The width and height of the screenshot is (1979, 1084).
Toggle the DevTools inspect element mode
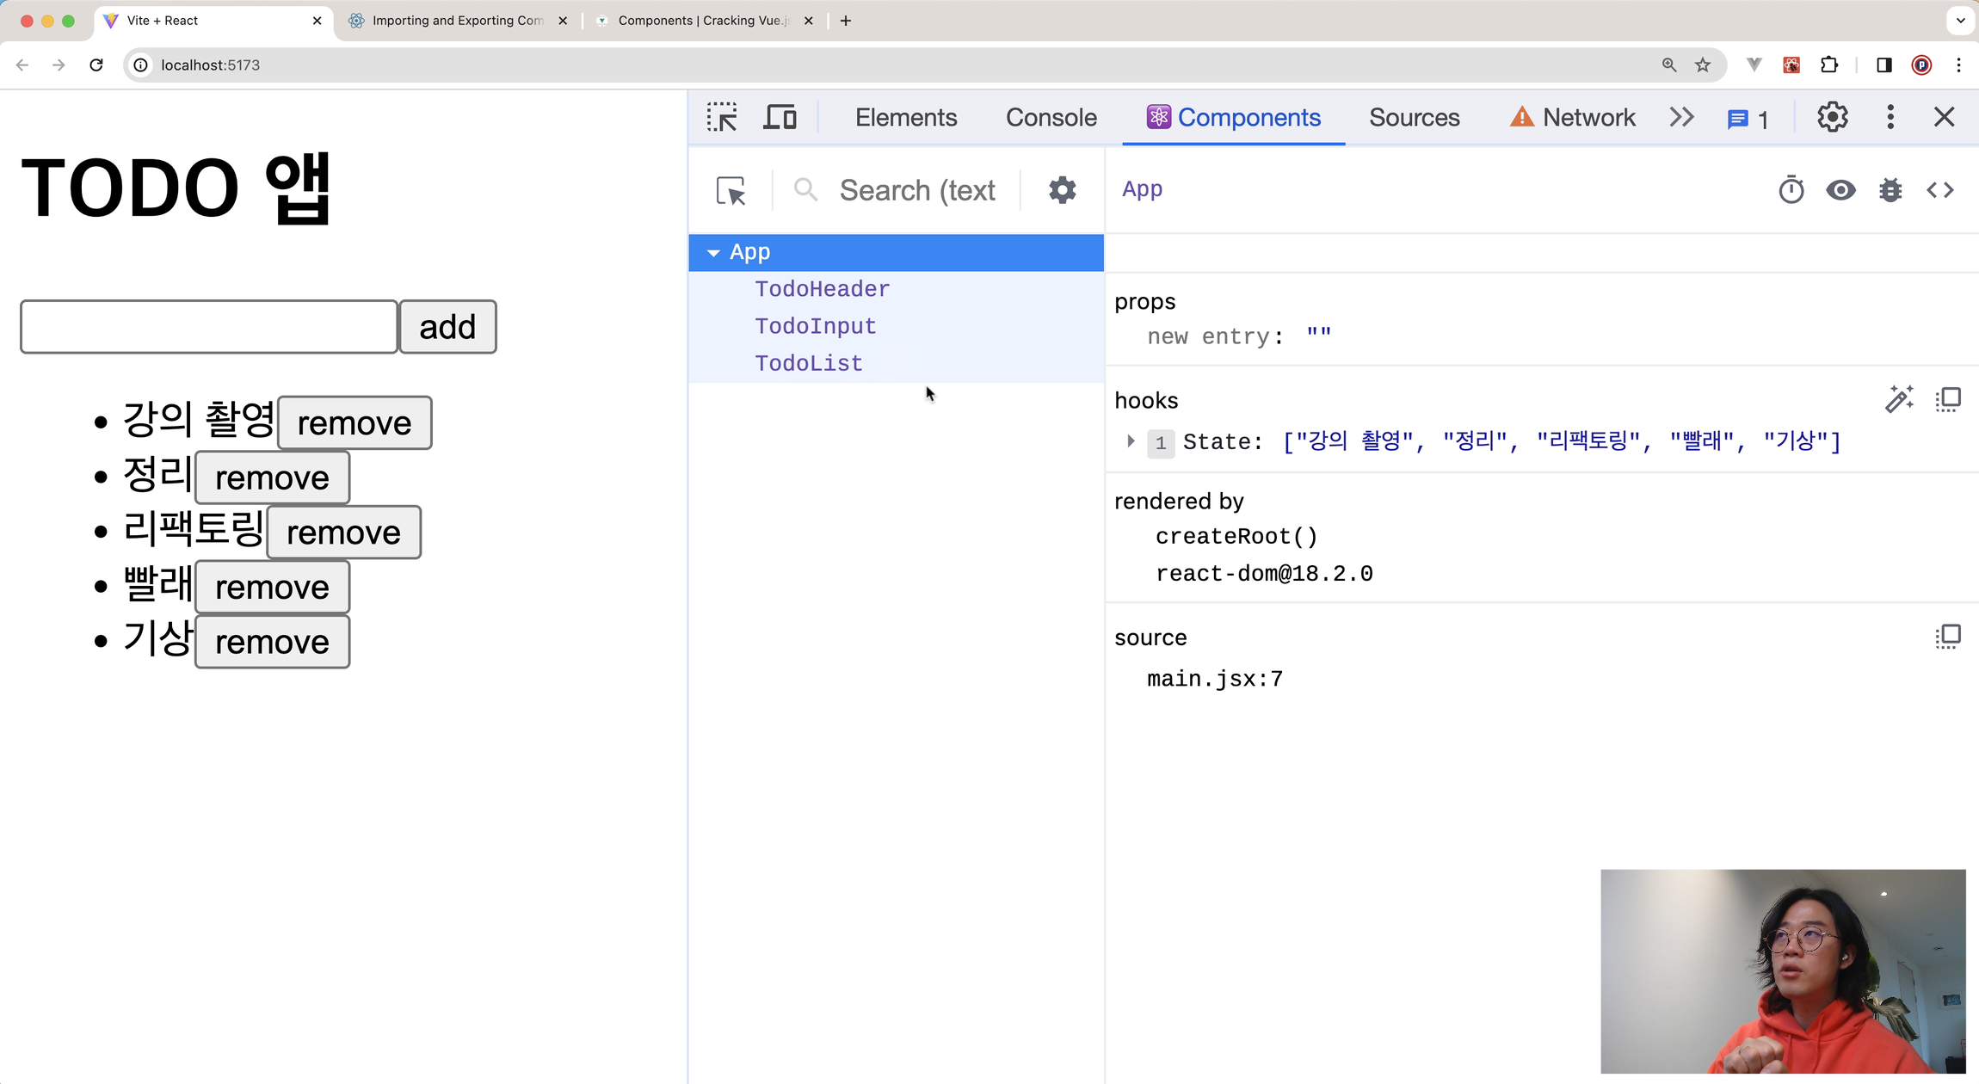coord(722,117)
